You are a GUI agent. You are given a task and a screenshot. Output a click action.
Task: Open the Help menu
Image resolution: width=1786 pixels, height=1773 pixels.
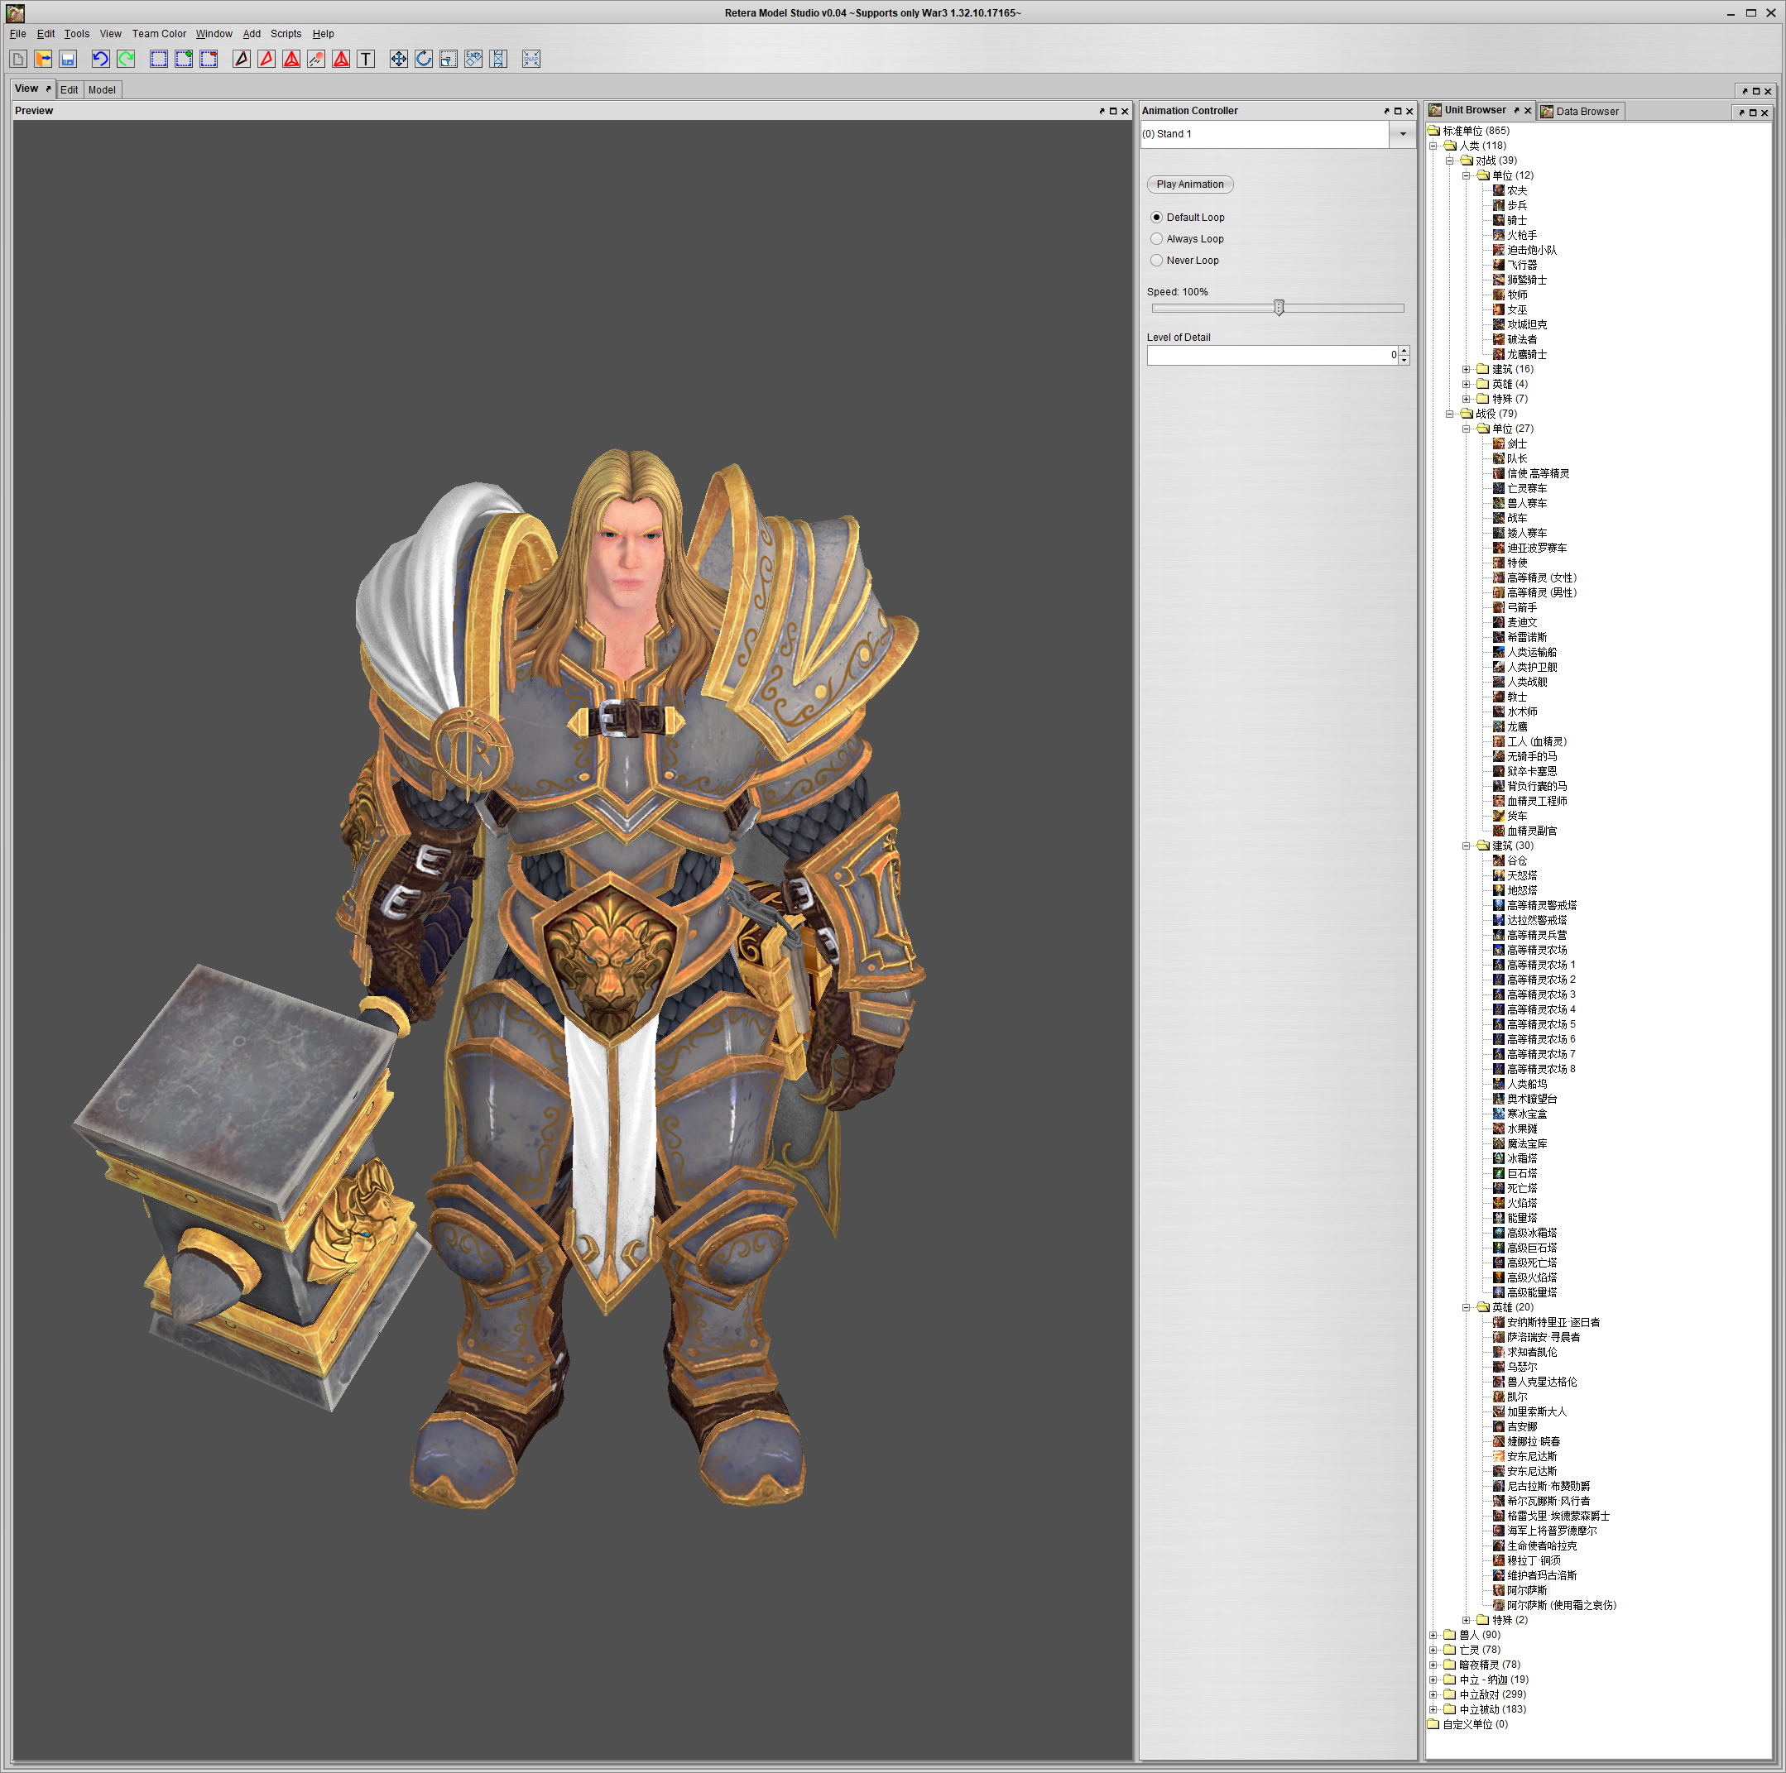tap(323, 34)
